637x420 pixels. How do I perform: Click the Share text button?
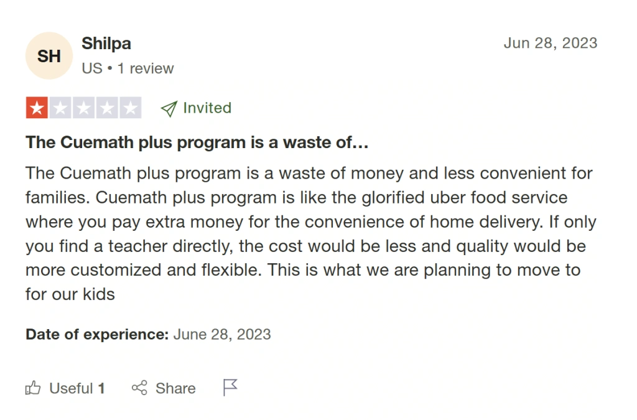click(x=175, y=389)
